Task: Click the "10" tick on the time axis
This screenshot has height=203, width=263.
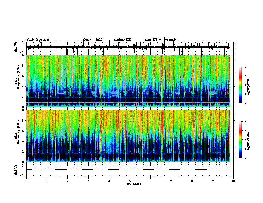Action: click(x=233, y=181)
